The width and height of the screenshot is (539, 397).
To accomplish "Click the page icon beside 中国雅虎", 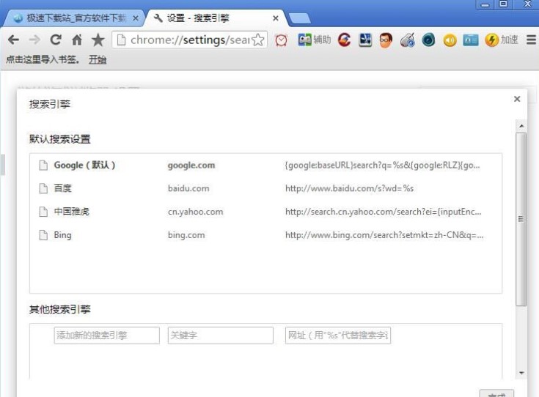I will pos(43,212).
